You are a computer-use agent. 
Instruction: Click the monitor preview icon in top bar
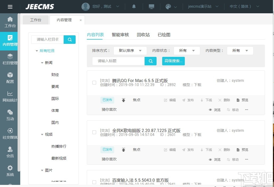point(151,6)
